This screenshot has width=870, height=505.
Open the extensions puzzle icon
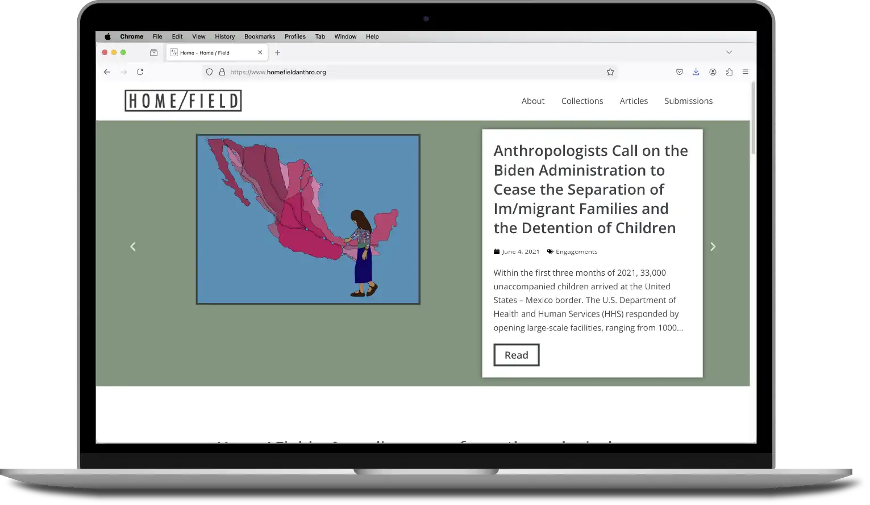tap(729, 72)
